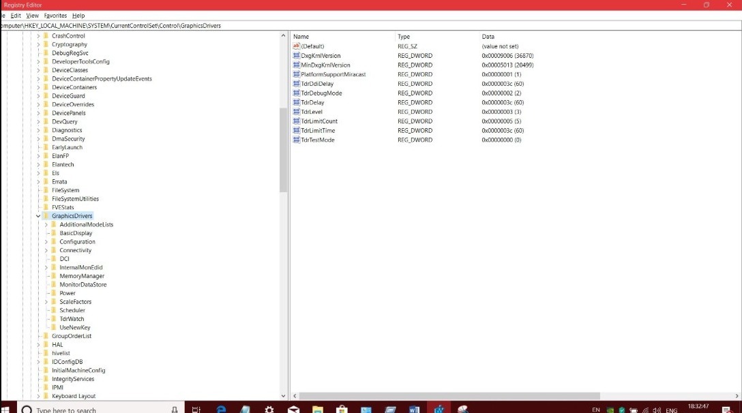The image size is (742, 413).
Task: Click the GraphicsDrivers folder icon
Action: (x=46, y=216)
